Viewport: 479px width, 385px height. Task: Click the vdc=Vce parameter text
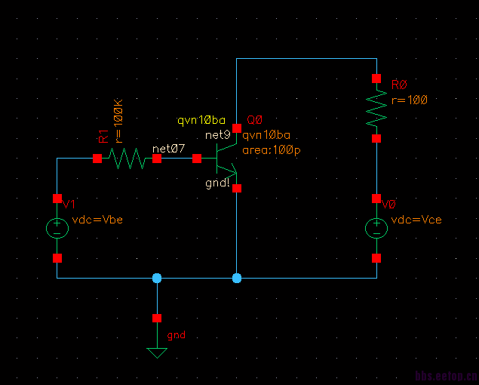(416, 220)
